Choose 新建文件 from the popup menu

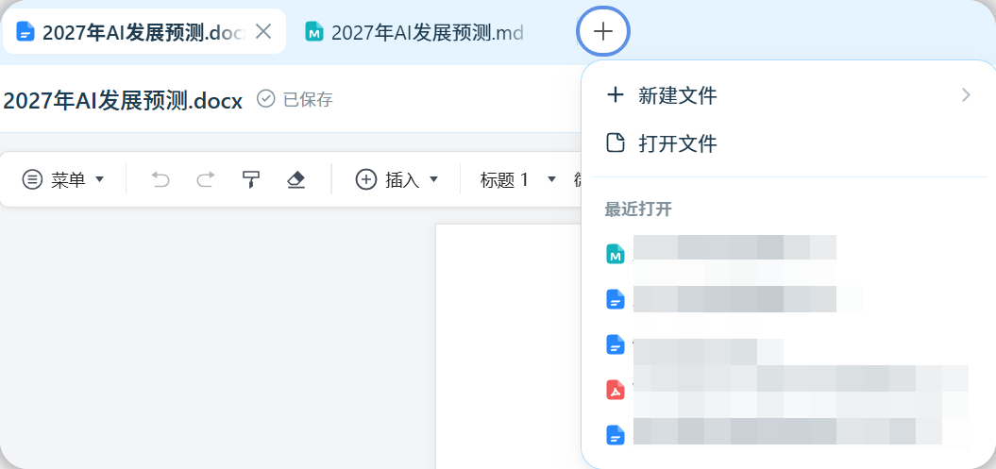click(788, 96)
